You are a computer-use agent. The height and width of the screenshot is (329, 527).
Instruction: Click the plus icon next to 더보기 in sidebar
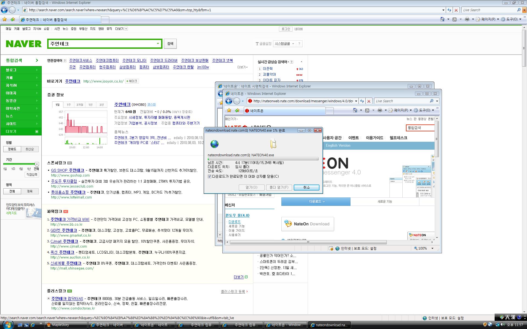(37, 132)
